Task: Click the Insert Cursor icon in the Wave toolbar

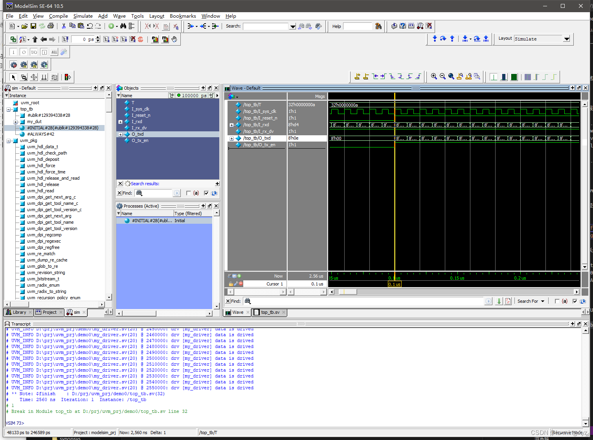Action: click(x=357, y=77)
